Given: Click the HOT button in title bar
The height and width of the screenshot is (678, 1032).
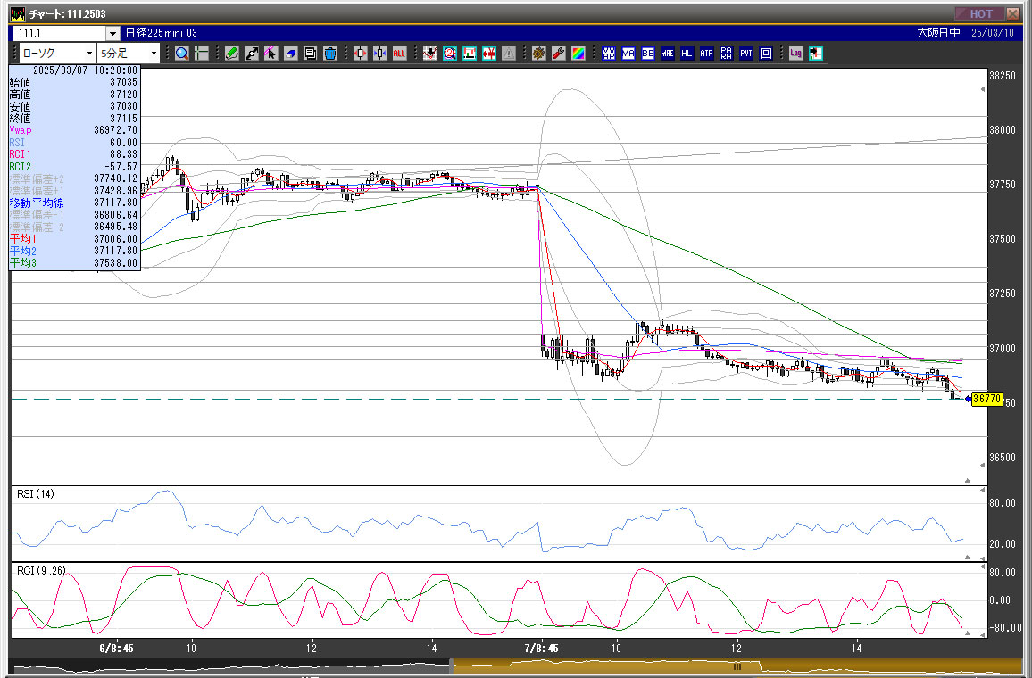Looking at the screenshot, I should click(979, 13).
